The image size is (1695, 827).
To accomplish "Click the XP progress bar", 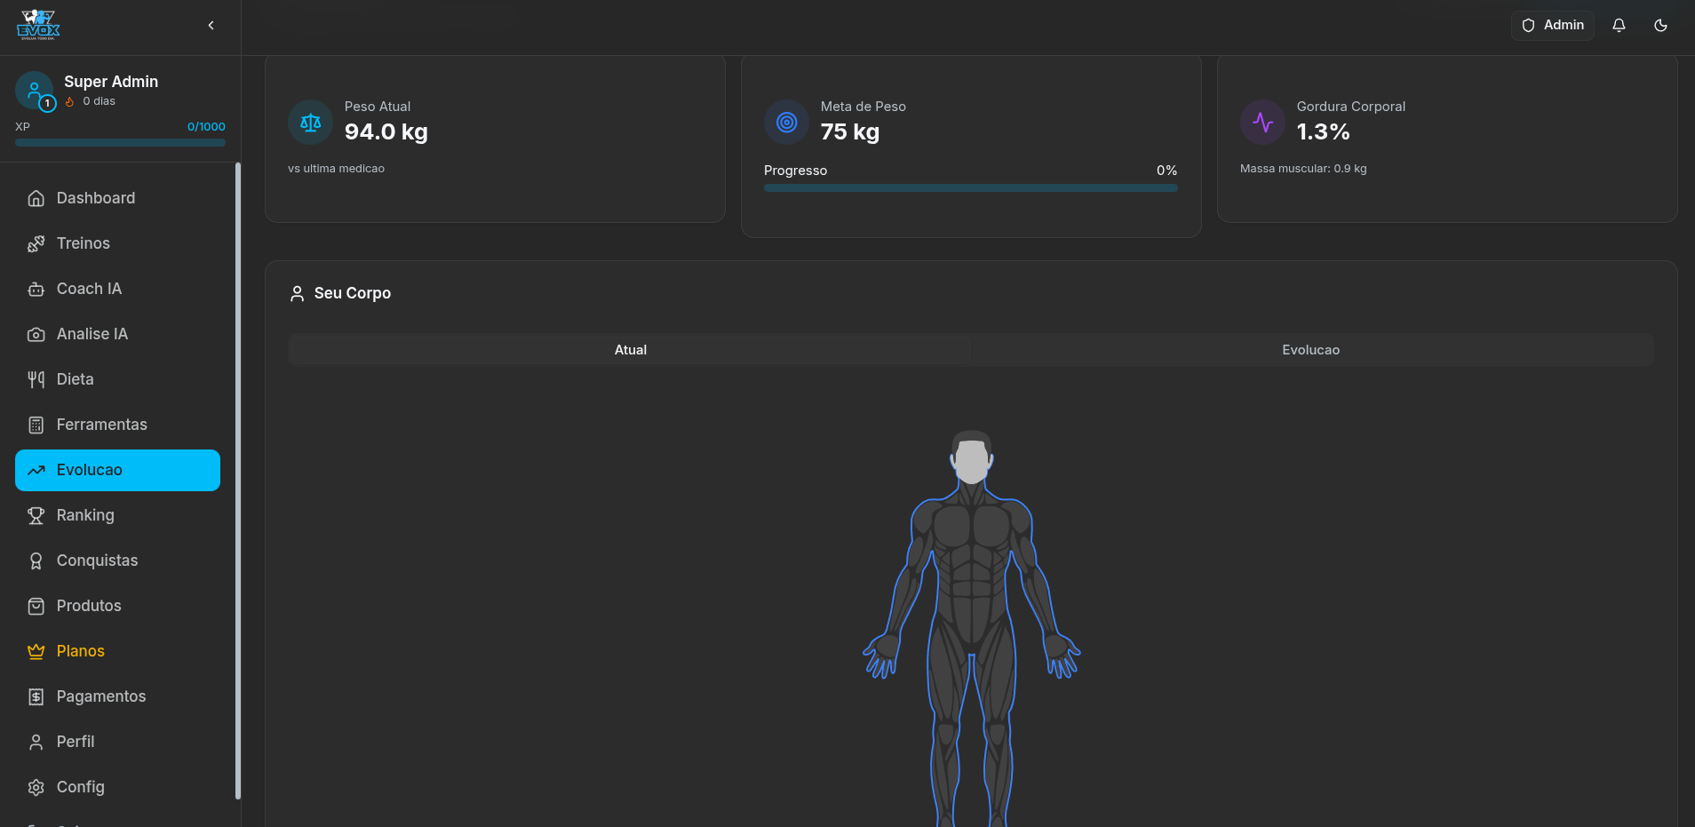I will [120, 142].
